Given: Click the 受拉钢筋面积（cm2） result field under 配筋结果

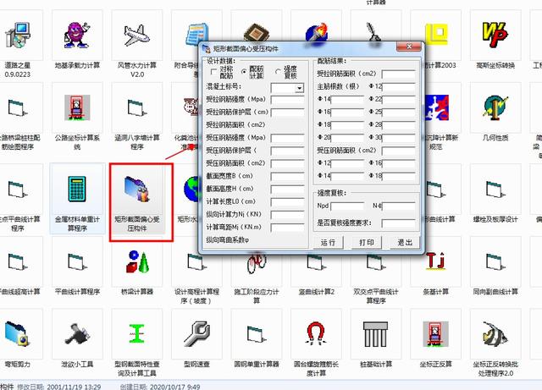Looking at the screenshot, I should [399, 74].
